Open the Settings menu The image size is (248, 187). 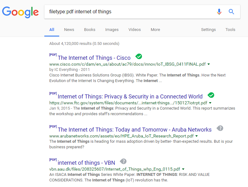(208, 30)
